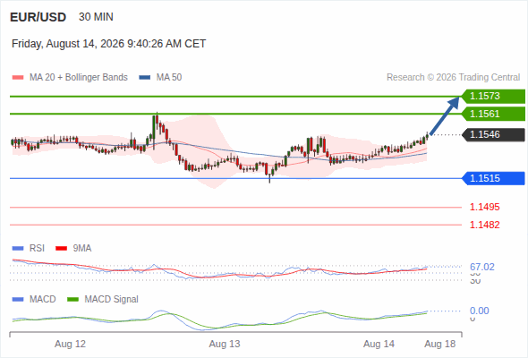
Task: Click the MA 50 legend label
Action: pyautogui.click(x=169, y=78)
